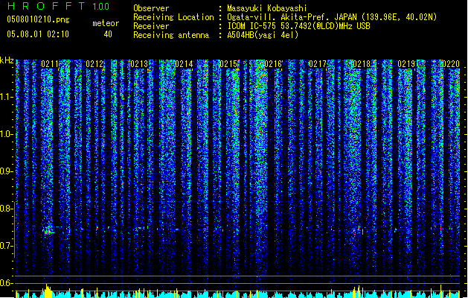Click the 'Receiving antenna' field label
Viewport: 468px width, 298px height.
[x=171, y=35]
